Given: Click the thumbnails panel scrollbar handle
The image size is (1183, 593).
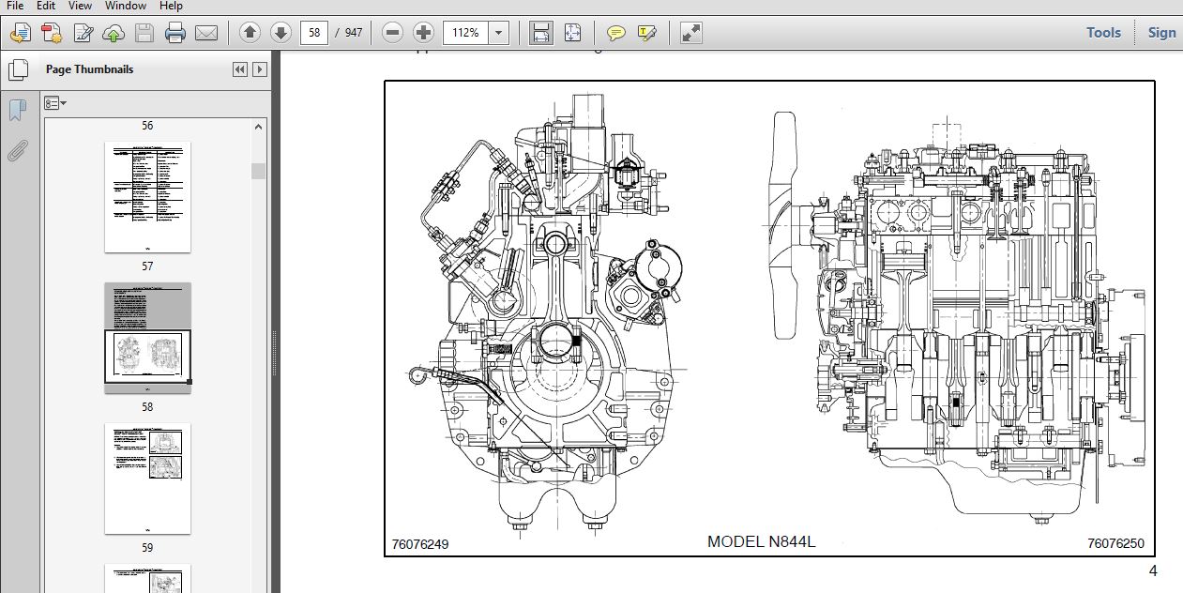Looking at the screenshot, I should tap(258, 171).
